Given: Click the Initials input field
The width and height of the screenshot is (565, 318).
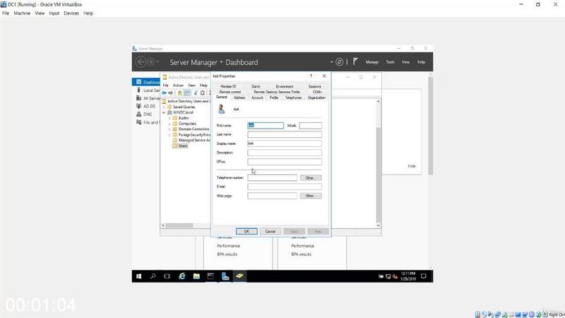Looking at the screenshot, I should click(310, 126).
